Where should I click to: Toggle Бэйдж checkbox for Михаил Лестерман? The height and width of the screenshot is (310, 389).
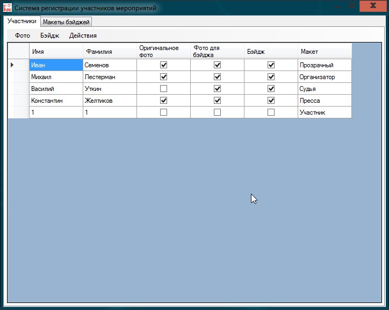pyautogui.click(x=271, y=77)
